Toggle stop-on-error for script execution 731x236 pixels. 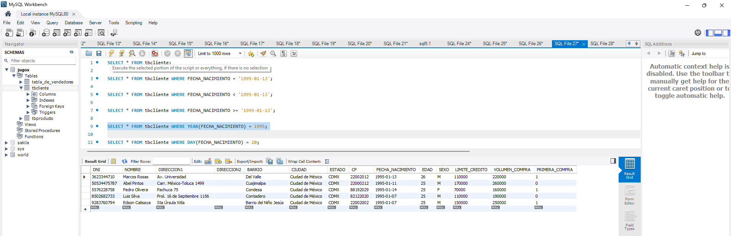(x=155, y=53)
